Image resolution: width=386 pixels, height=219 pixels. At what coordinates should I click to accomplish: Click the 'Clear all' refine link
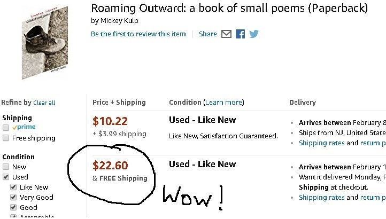point(44,103)
